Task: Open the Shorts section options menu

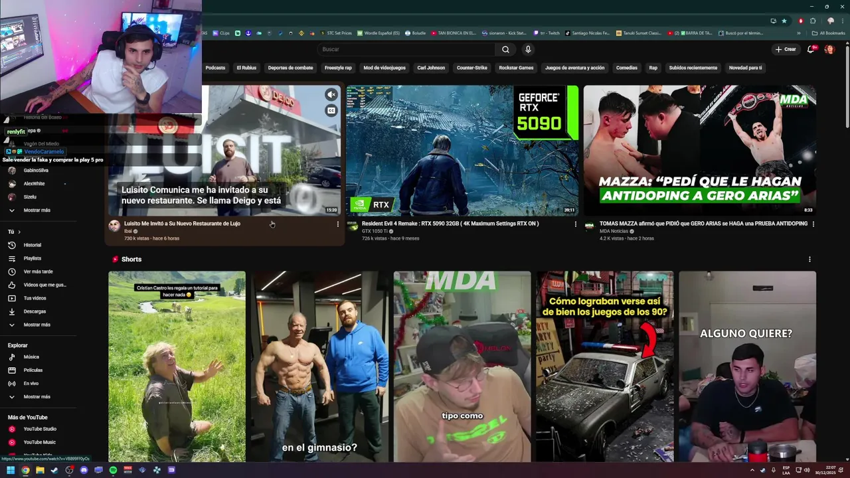Action: 809,260
